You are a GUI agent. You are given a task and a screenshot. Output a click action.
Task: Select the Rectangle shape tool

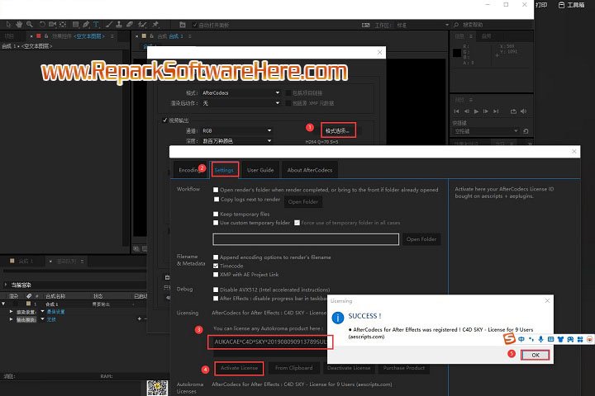pyautogui.click(x=75, y=25)
